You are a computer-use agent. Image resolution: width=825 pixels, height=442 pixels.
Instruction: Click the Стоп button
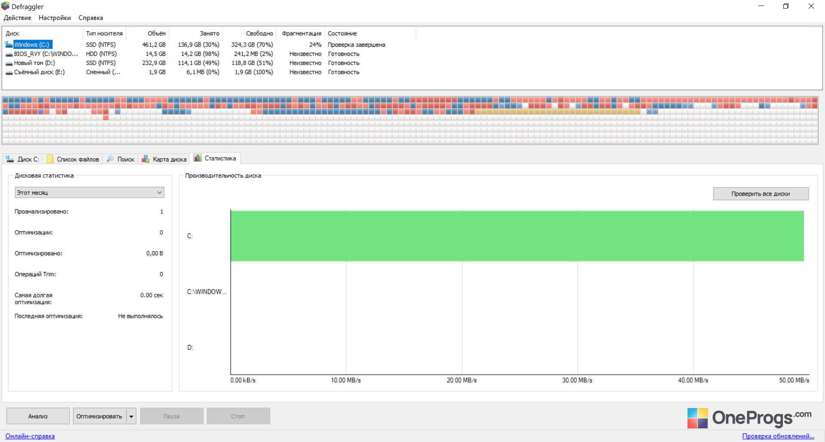click(x=238, y=416)
